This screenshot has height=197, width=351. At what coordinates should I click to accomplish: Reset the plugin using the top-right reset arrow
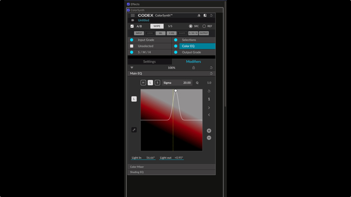pos(211,16)
